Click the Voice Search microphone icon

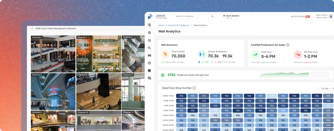click(x=224, y=16)
